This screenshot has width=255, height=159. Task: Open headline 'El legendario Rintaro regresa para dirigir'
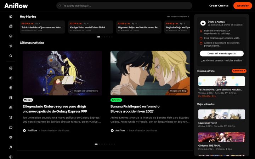point(55,109)
